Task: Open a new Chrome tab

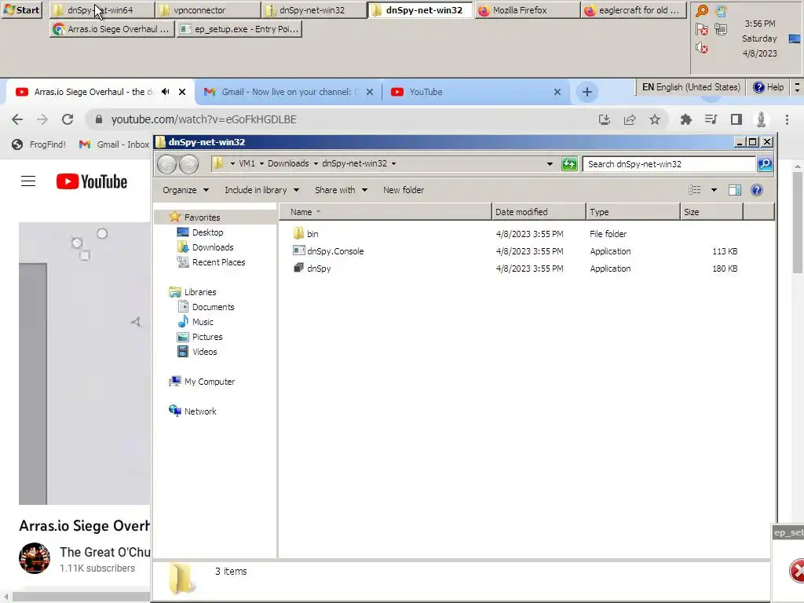Action: 587,92
